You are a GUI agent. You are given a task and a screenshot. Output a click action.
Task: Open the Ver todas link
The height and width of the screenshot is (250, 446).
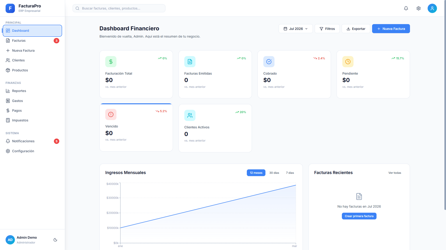(x=395, y=173)
